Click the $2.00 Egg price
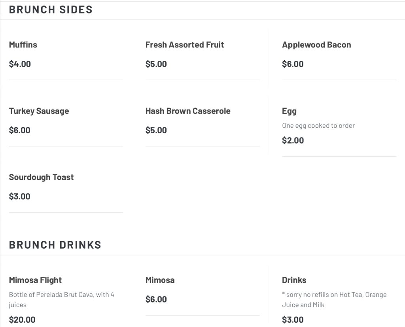 point(293,140)
